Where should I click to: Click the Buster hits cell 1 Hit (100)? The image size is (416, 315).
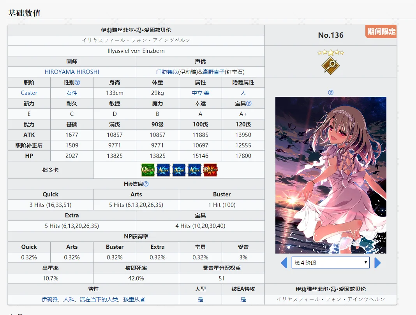(222, 205)
